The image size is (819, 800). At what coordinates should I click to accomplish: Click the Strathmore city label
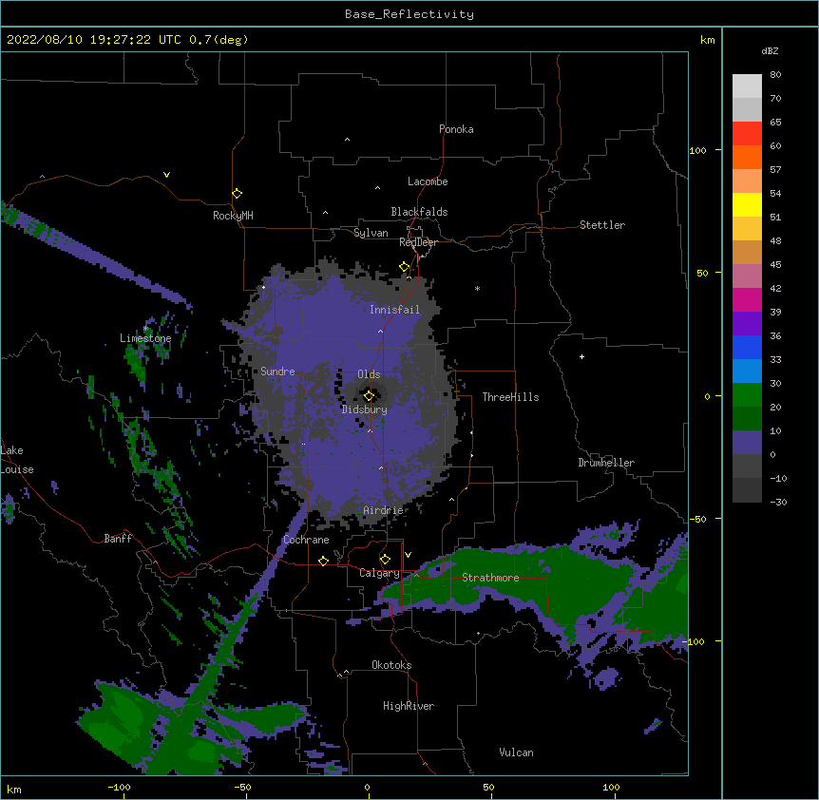pyautogui.click(x=490, y=578)
